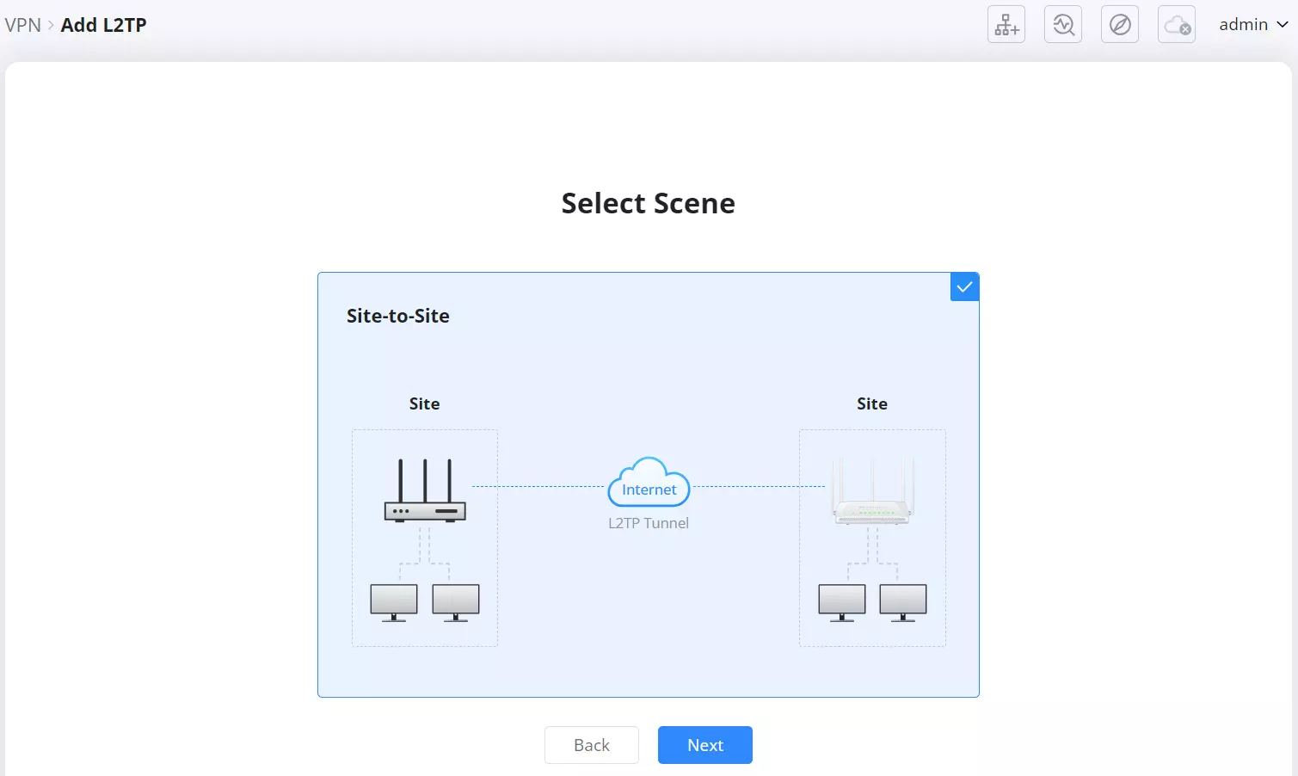Click the Internet cloud icon
This screenshot has width=1298, height=776.
(649, 482)
